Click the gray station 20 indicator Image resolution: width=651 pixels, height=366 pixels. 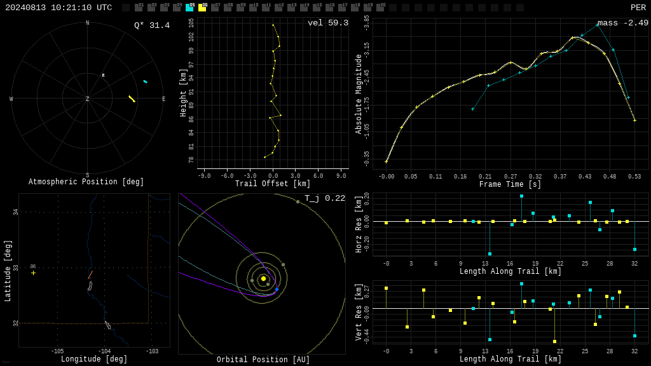tap(380, 7)
